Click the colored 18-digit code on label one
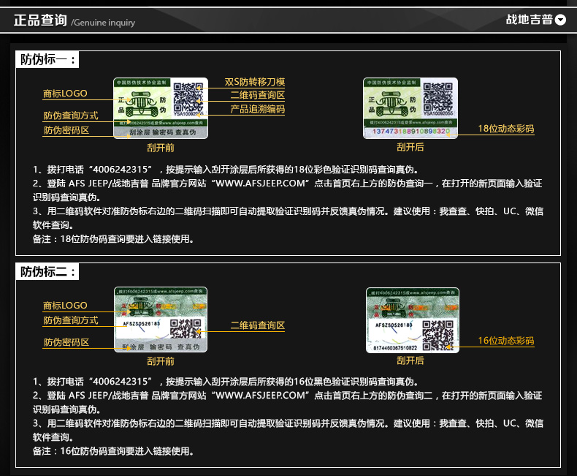Viewport: 577px width, 476px height. (x=411, y=132)
